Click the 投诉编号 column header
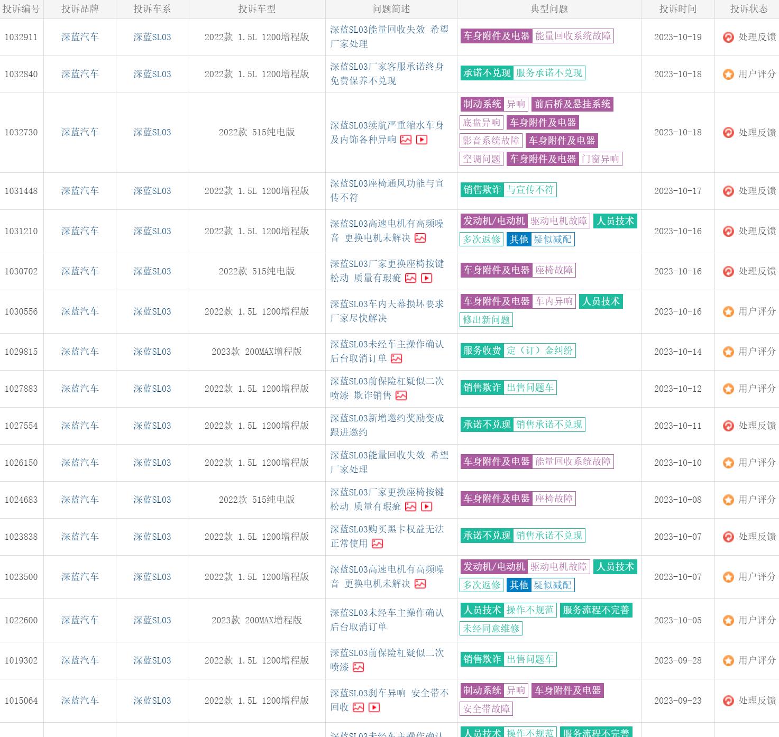This screenshot has height=737, width=779. coord(21,9)
